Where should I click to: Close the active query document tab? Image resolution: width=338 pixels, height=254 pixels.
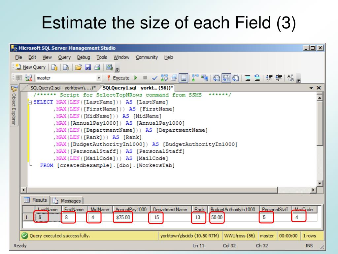pos(319,88)
